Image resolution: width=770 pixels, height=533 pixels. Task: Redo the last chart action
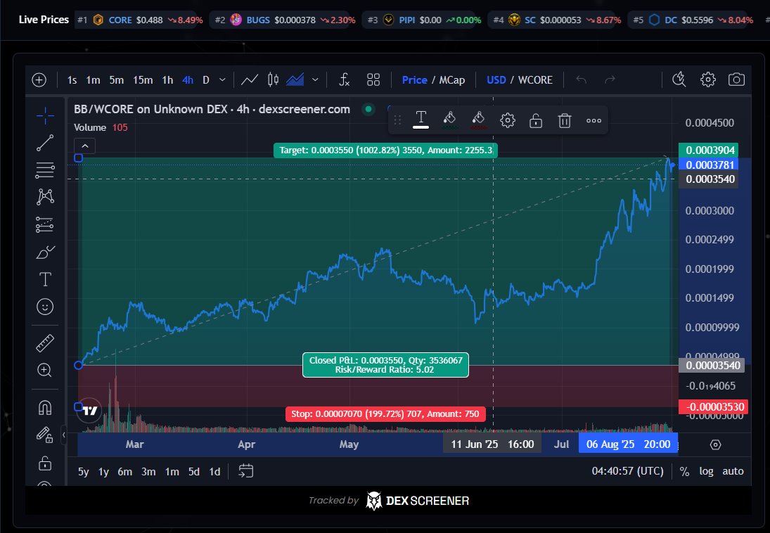(x=610, y=79)
